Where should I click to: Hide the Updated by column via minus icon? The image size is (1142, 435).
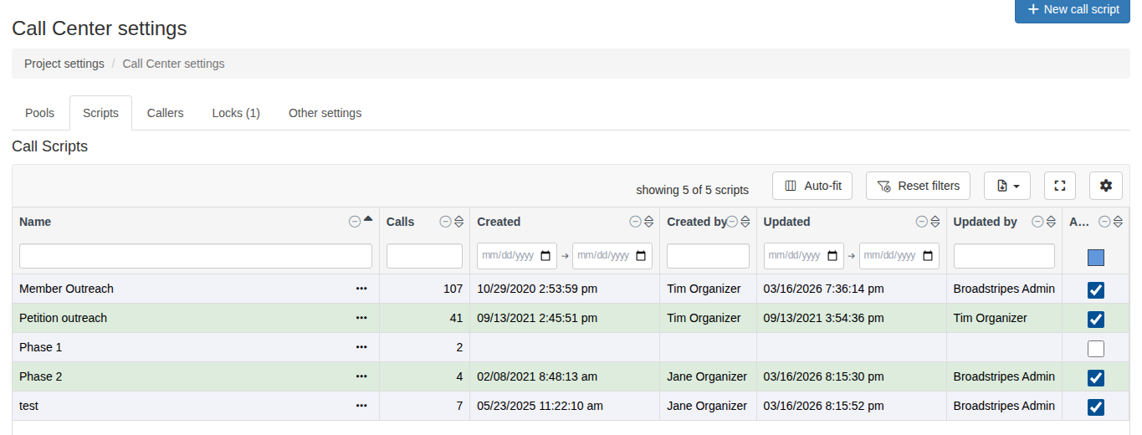point(1038,222)
